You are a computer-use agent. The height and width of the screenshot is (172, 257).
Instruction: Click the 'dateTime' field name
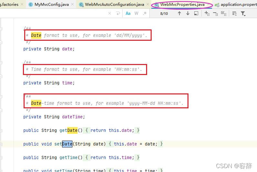[72, 117]
